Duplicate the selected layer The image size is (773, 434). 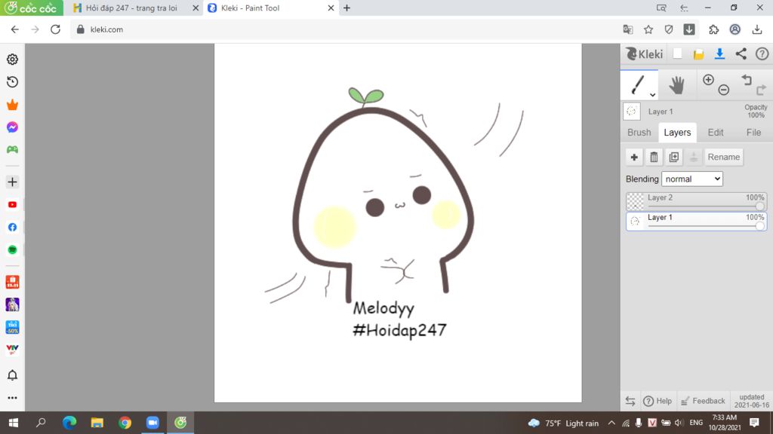[674, 157]
